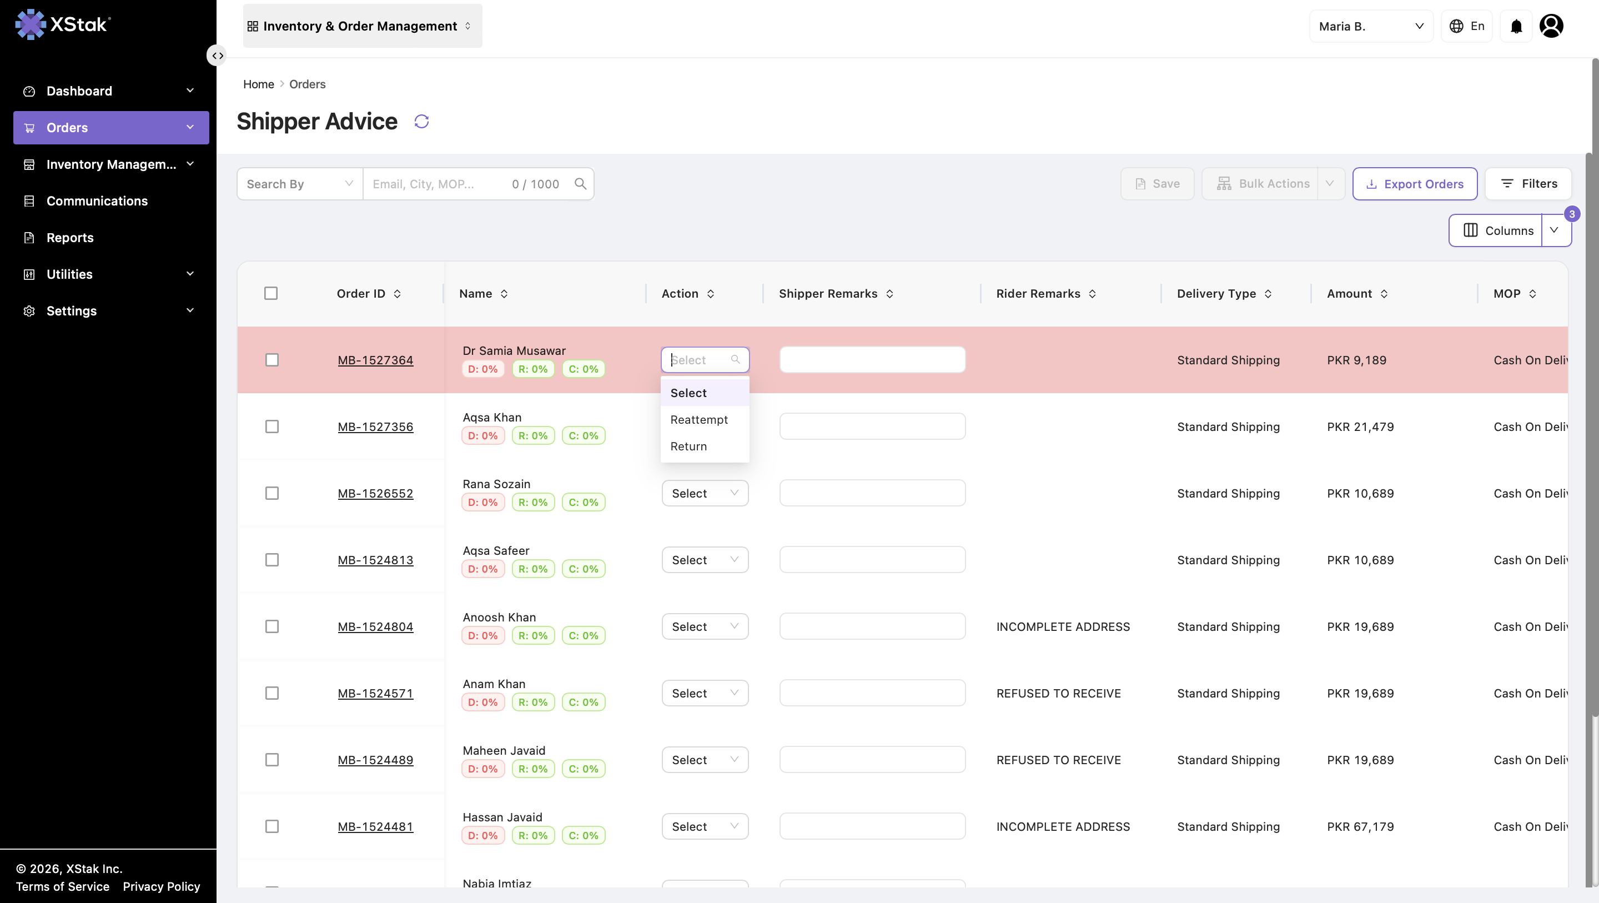Choose Reattempt from the Action list

(x=705, y=420)
